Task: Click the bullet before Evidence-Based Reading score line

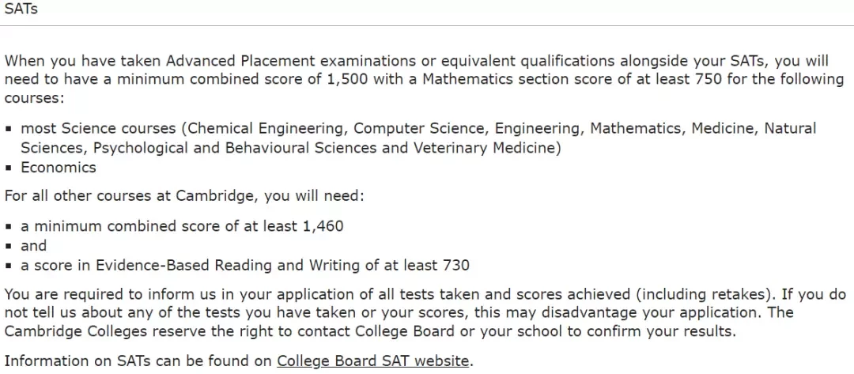Action: coord(9,266)
